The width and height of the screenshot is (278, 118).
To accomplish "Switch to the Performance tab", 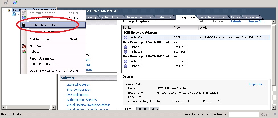I will point(165,17).
